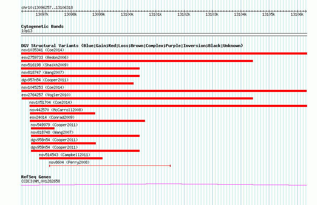Viewport: 317px width, 205px height.
Task: Click the chr10:13096257..13106318 coordinate label
Action: [47, 7]
